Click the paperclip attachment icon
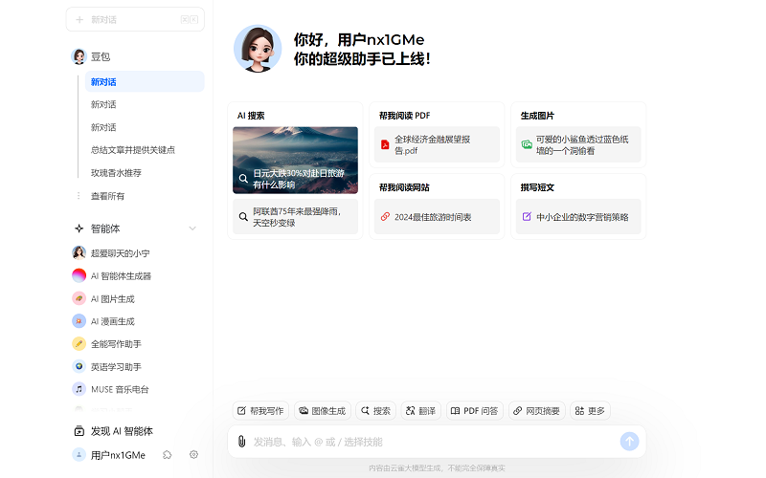 coord(242,441)
